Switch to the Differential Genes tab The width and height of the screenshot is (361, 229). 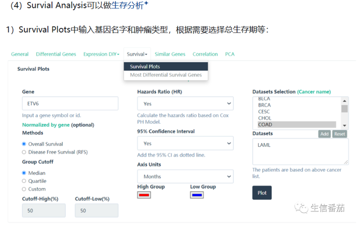click(56, 54)
